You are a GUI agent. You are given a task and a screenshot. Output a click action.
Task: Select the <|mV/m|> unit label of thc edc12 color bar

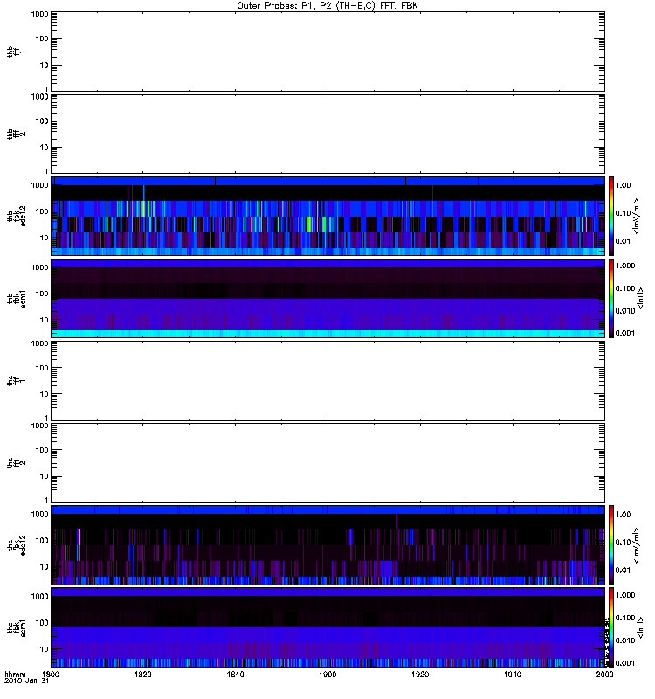pos(637,545)
